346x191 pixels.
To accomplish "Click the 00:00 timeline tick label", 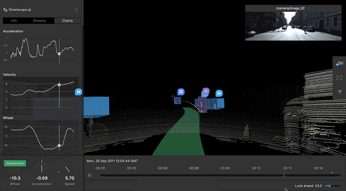I will (101, 168).
